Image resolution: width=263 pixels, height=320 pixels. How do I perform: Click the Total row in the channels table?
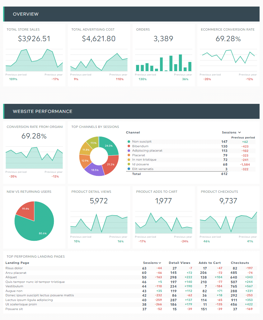coord(135,174)
